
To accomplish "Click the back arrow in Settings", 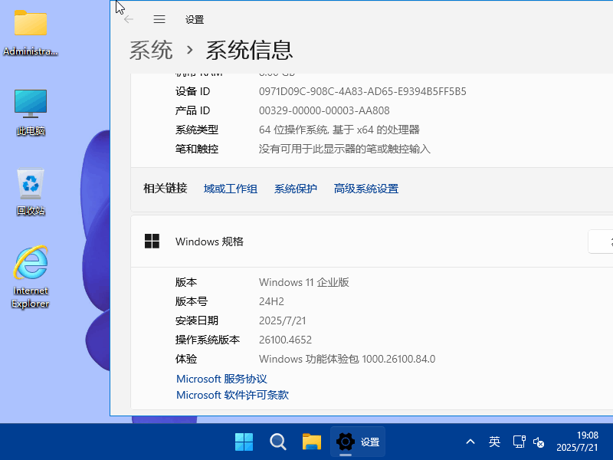I will (129, 20).
